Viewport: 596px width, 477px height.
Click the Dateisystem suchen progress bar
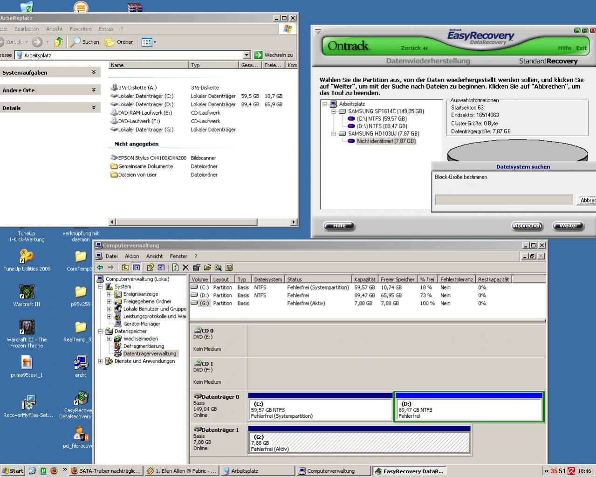tap(504, 200)
